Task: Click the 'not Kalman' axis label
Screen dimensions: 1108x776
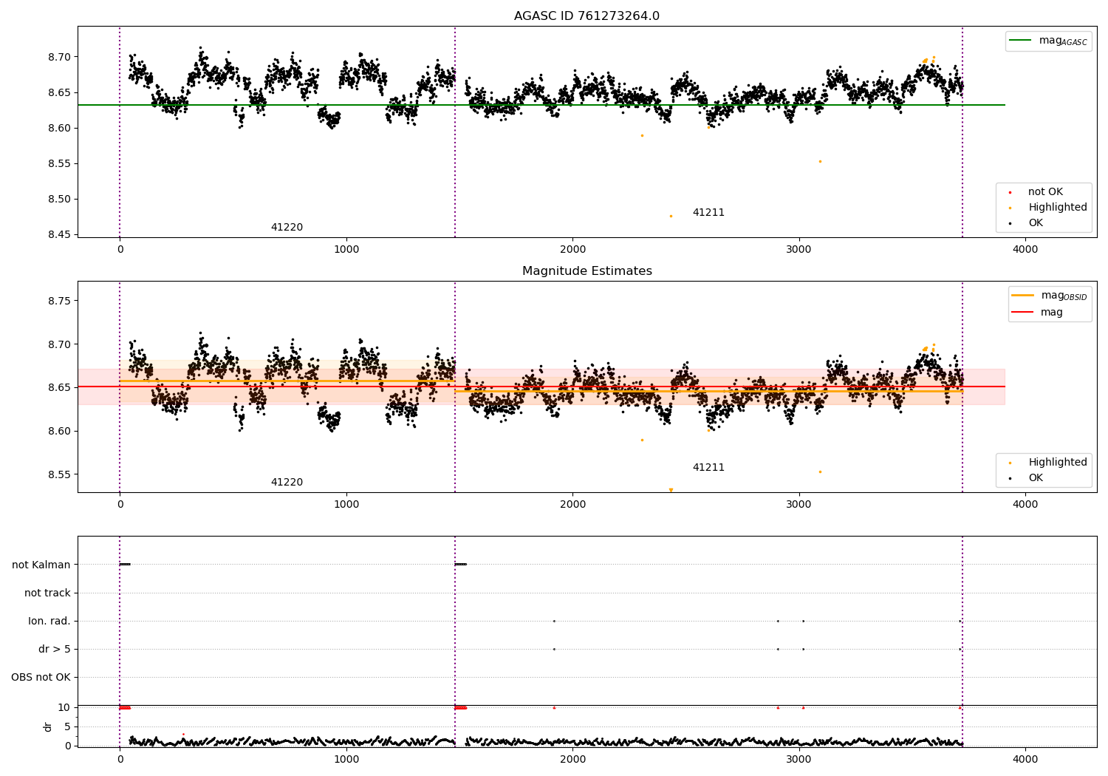Action: point(41,565)
